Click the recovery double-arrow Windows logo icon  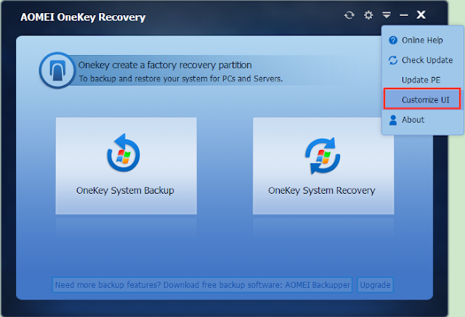[x=323, y=156]
